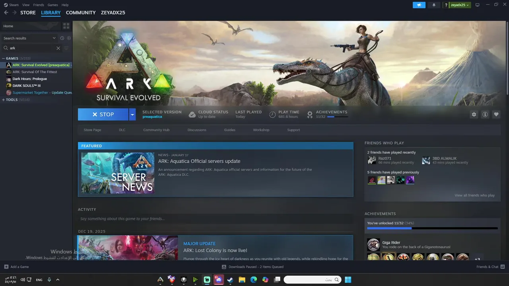Add ARK to favorites heart icon

tap(496, 114)
